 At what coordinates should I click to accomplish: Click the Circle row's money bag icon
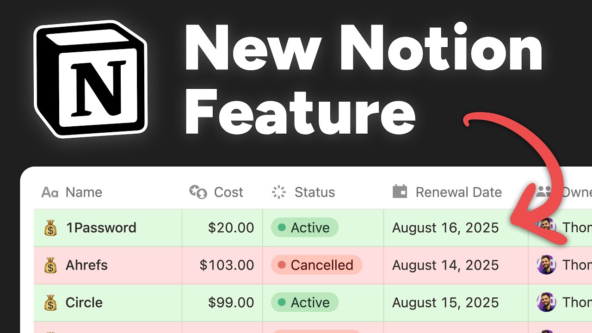[49, 302]
